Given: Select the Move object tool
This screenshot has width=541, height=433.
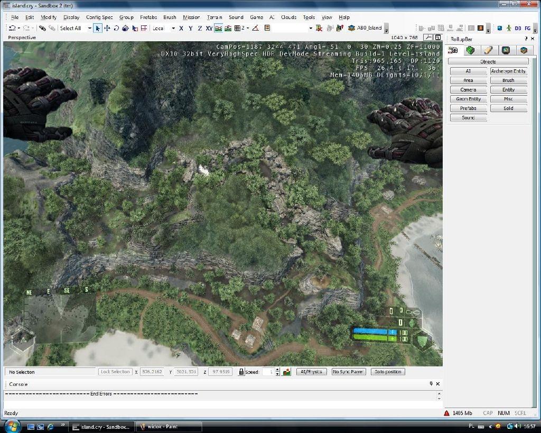Looking at the screenshot, I should (107, 28).
